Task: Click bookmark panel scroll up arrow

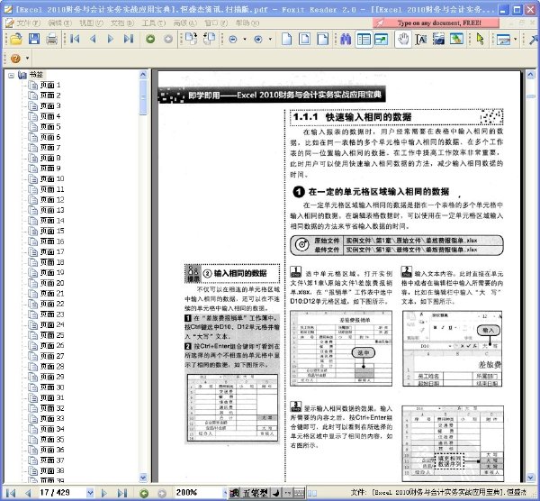Action: coord(143,75)
